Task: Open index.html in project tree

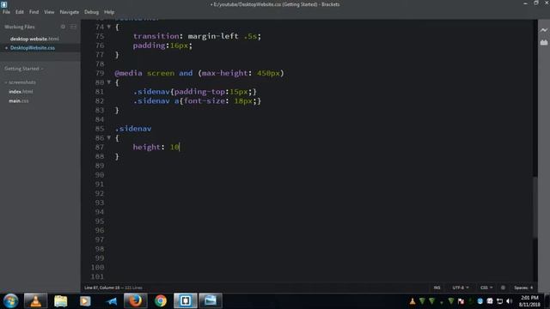Action: tap(21, 92)
